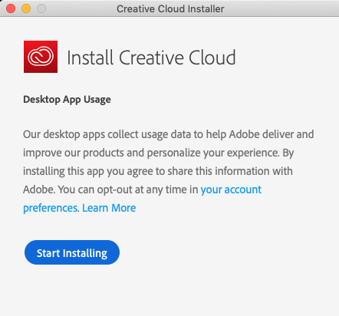Screen dimensions: 339x316
Task: Close the installer with the red button
Action: tap(11, 8)
